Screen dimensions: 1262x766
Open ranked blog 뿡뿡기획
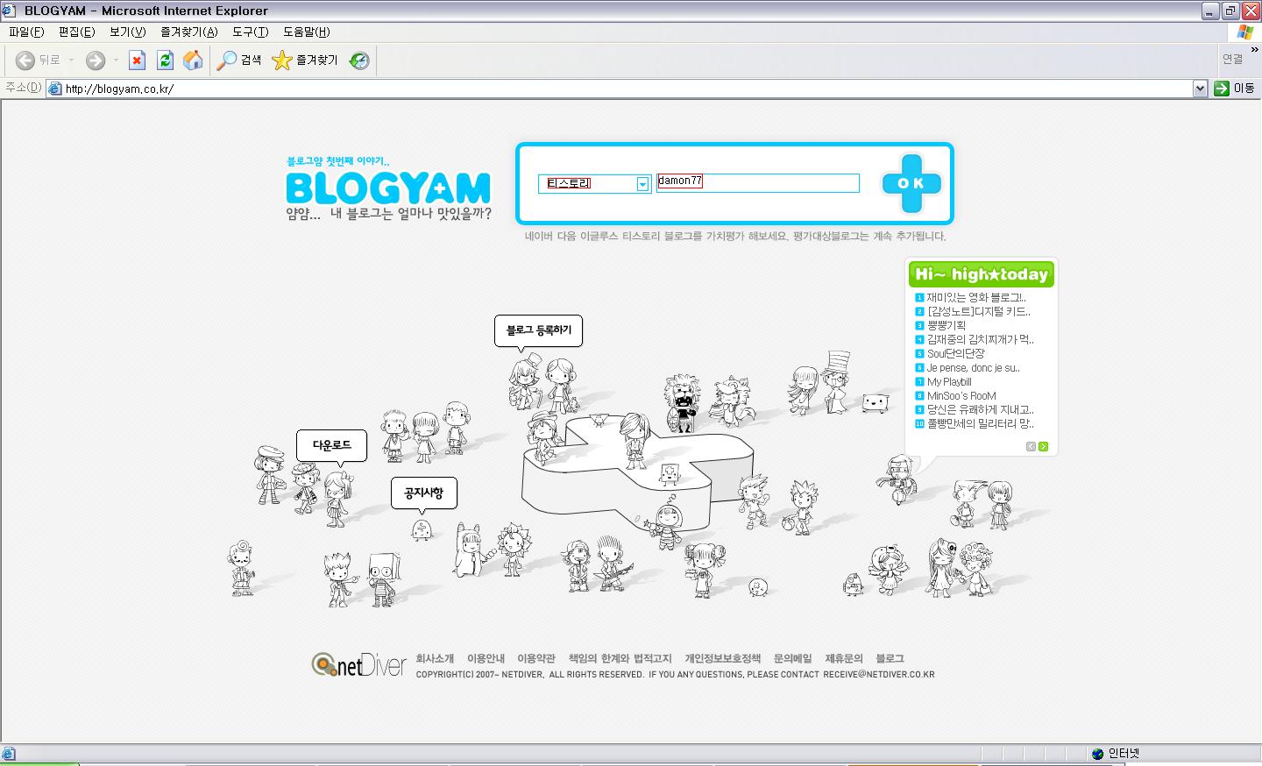point(946,326)
